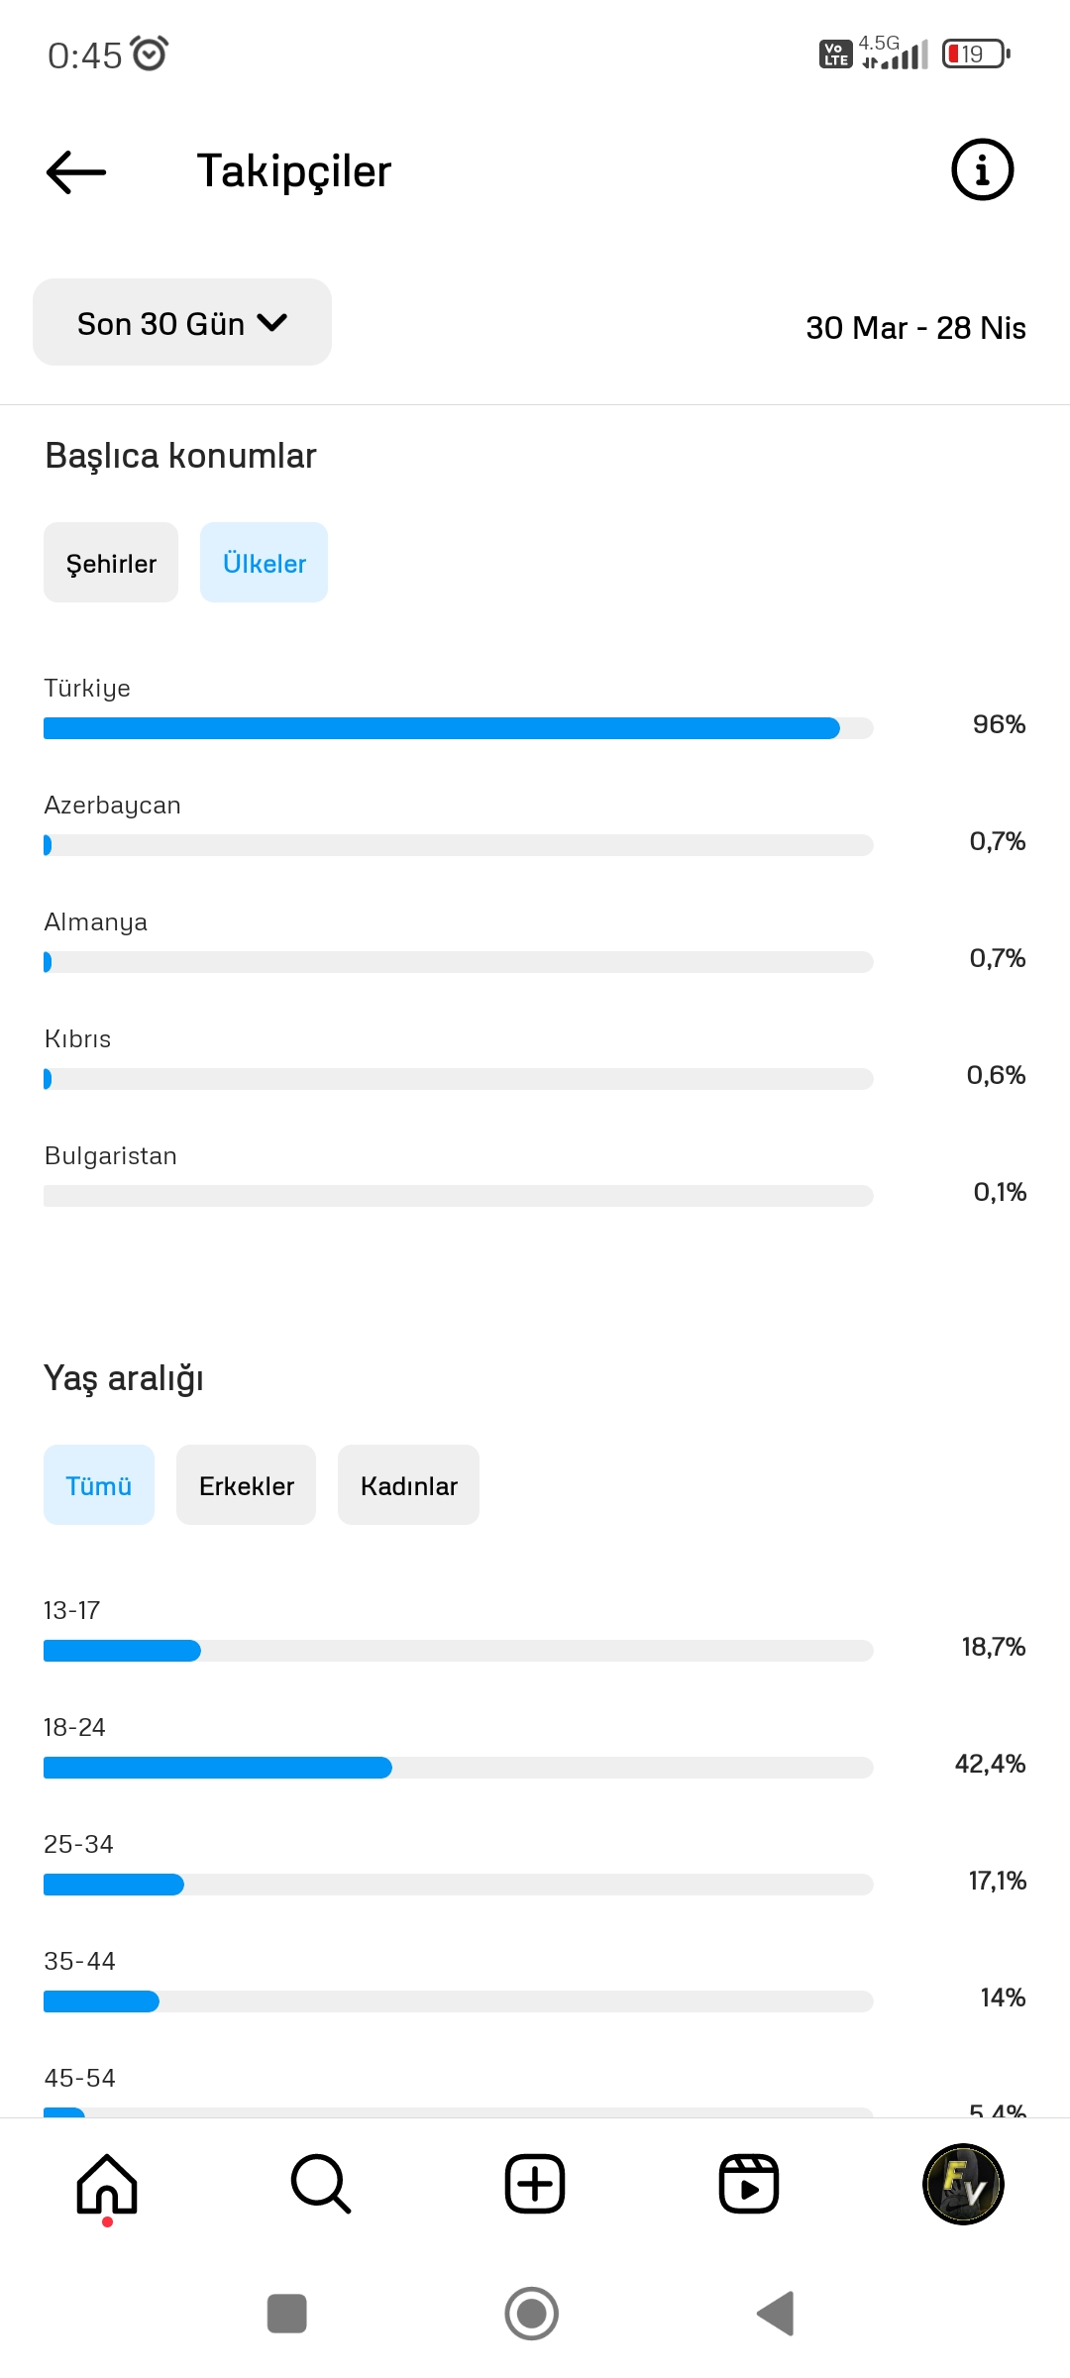Screen dimensions: 1070x2378
Task: Open the Son 30 Gün dropdown
Action: [182, 322]
